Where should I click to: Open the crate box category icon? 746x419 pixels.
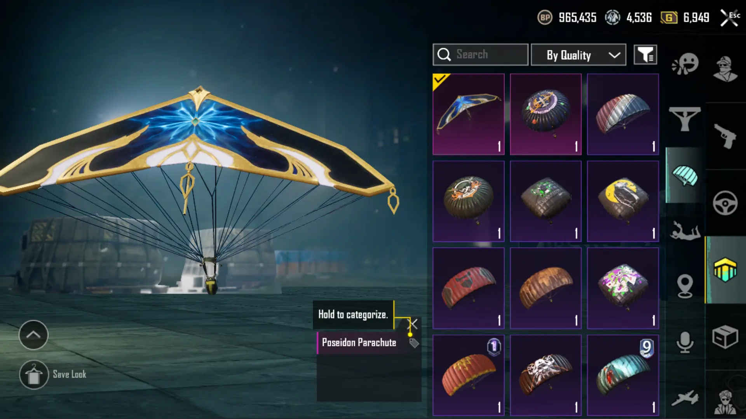point(725,337)
